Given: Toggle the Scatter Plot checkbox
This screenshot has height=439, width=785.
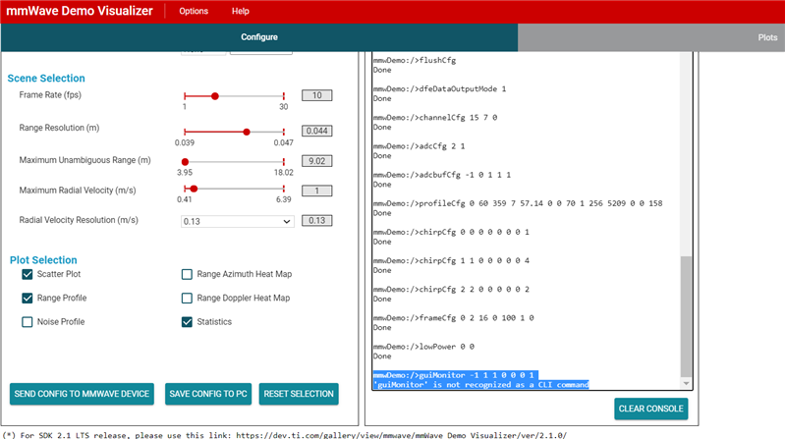Looking at the screenshot, I should pyautogui.click(x=28, y=274).
